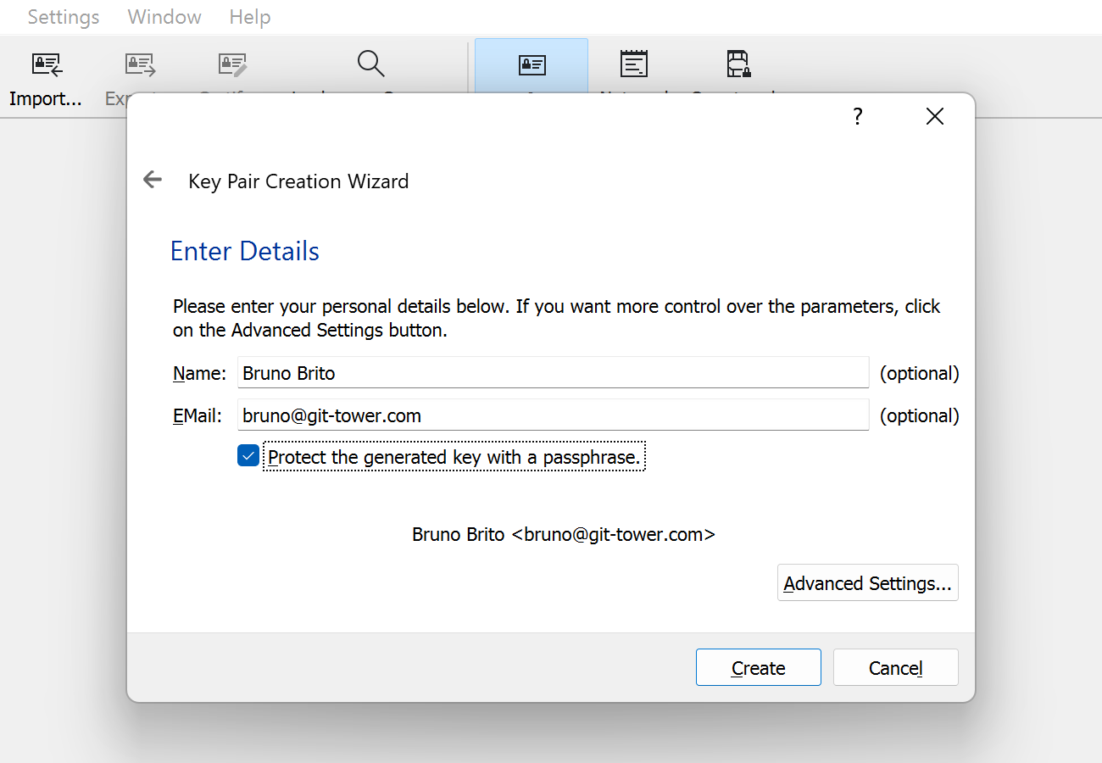
Task: Cancel the key pair creation
Action: (895, 667)
